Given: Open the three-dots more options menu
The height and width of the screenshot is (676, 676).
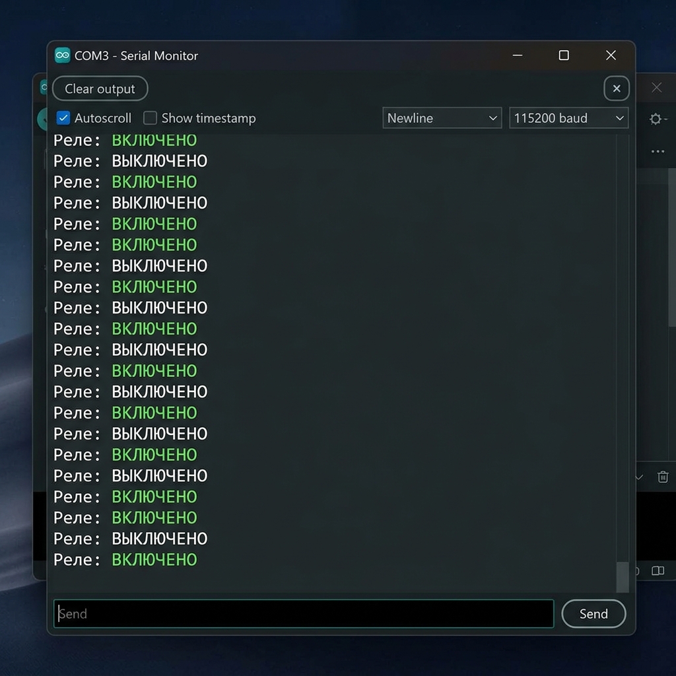Looking at the screenshot, I should [x=658, y=152].
